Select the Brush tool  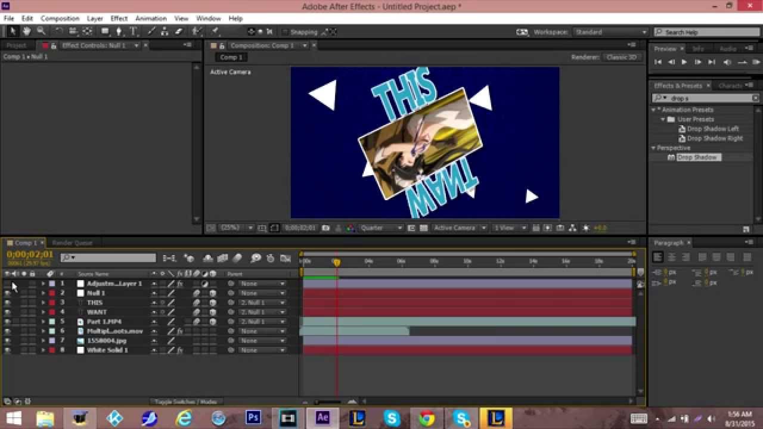151,32
